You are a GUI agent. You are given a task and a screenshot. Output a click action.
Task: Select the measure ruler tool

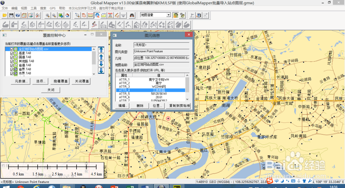[x=90, y=15]
